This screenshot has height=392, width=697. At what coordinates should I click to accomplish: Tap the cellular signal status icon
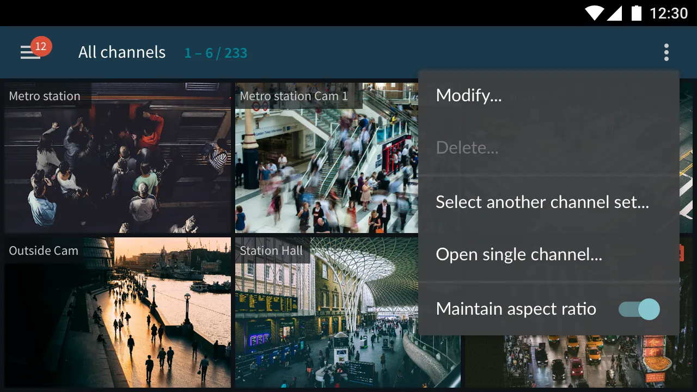[614, 13]
